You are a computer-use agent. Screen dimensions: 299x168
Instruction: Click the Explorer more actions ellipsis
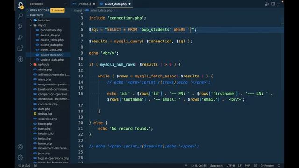click(65, 4)
